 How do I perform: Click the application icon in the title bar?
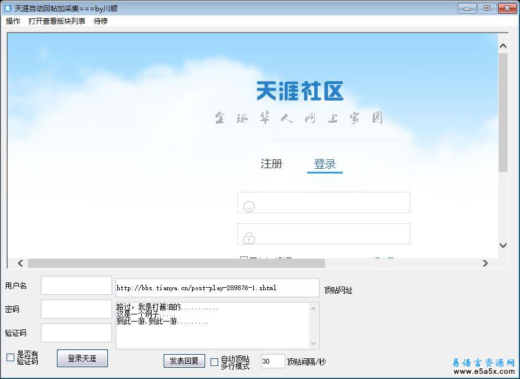coord(7,8)
